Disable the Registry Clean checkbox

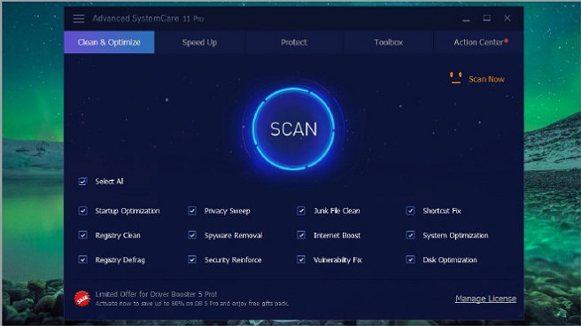click(82, 236)
